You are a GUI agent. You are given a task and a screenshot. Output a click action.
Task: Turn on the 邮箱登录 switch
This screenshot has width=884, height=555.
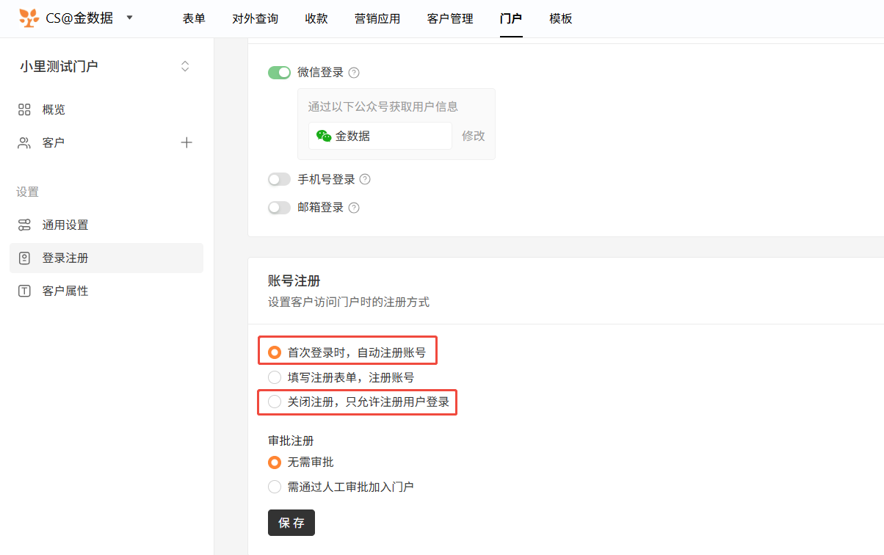[279, 208]
